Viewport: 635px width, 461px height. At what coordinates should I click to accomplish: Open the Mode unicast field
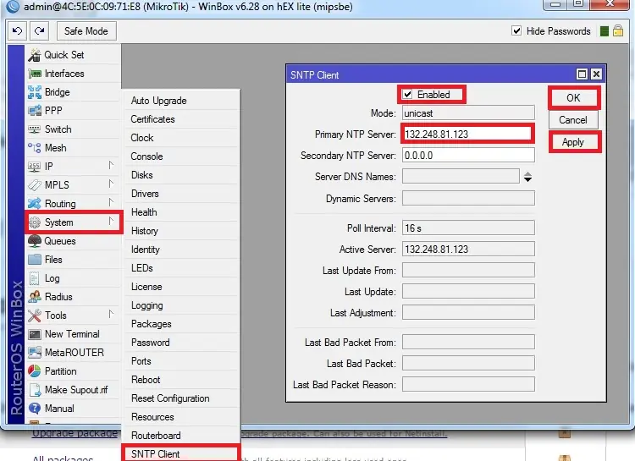tap(468, 113)
